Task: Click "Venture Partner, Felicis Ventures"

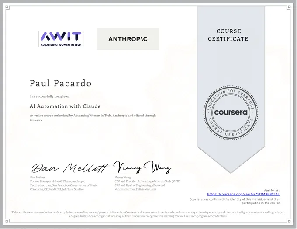Action: point(135,189)
